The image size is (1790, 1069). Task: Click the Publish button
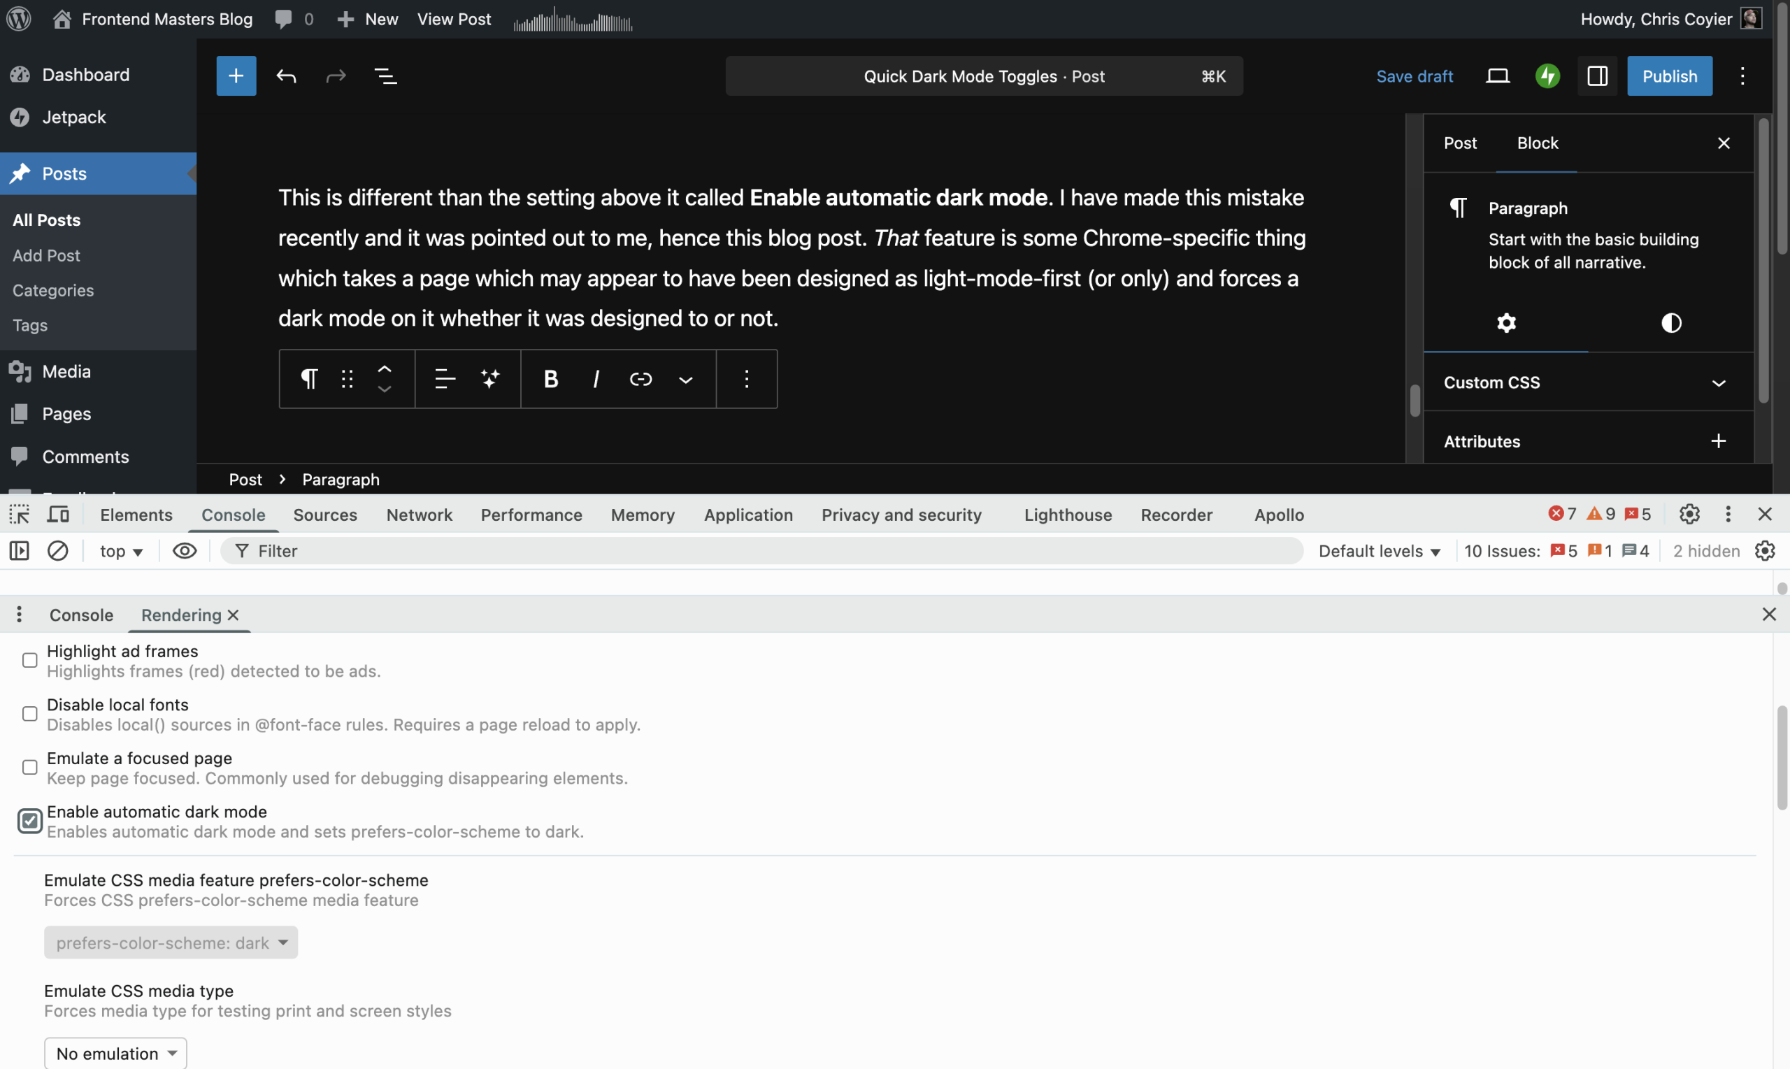1669,76
